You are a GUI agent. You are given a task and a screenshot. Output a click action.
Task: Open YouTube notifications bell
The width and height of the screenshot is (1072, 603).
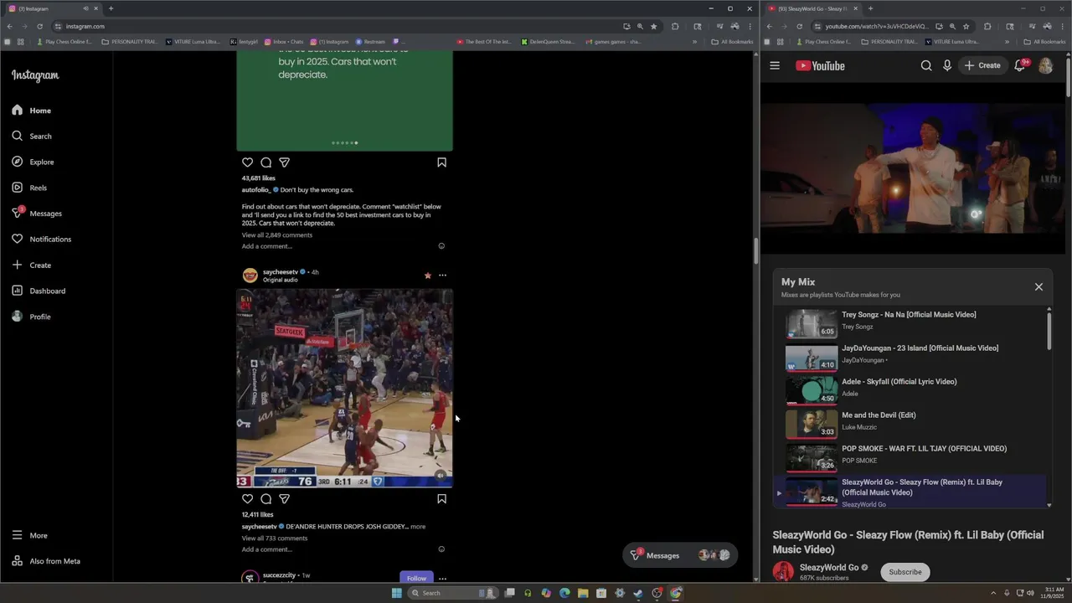point(1020,65)
